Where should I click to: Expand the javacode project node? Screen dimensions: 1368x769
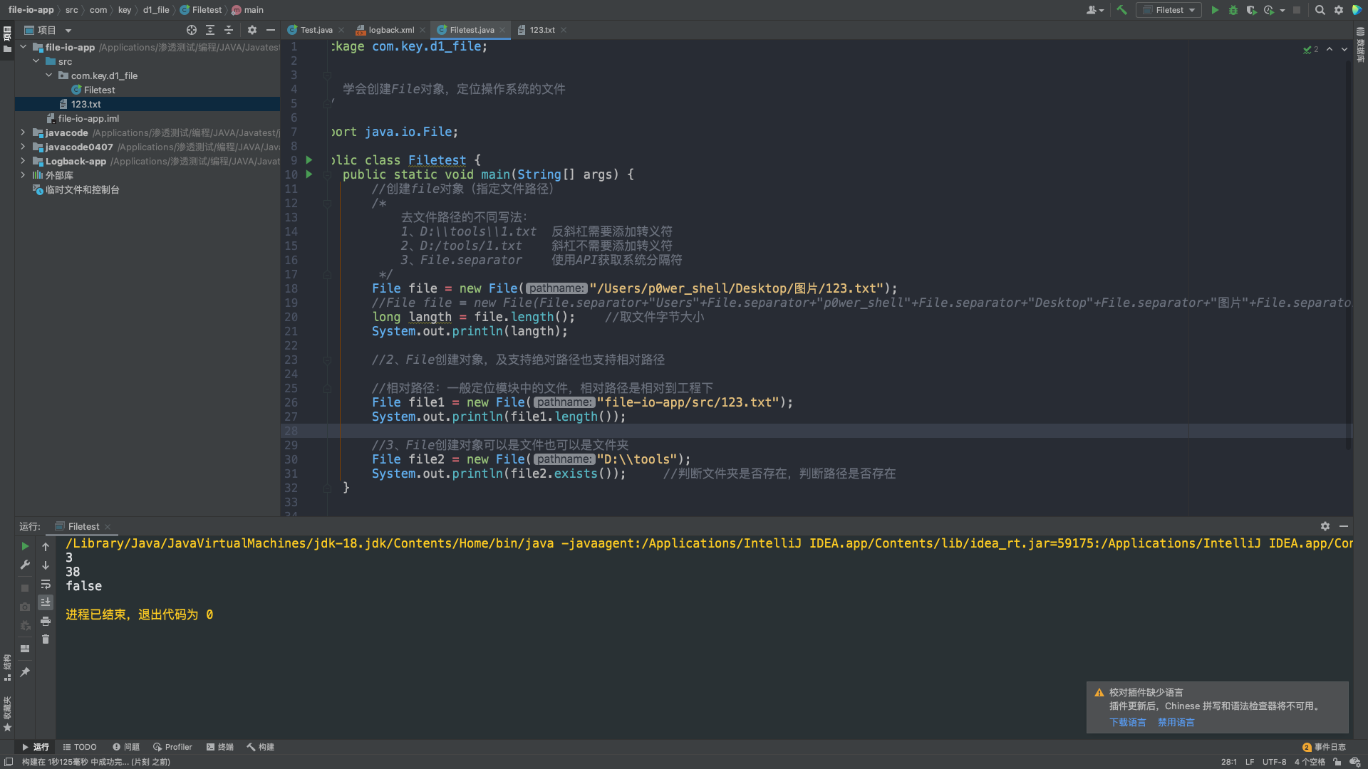point(23,132)
